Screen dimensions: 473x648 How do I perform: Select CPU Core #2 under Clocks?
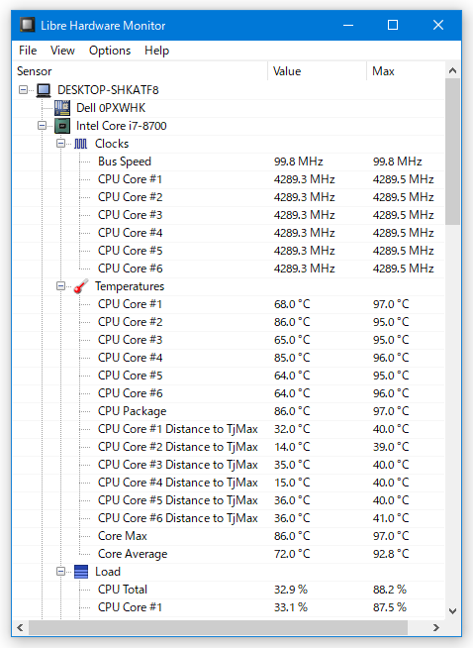click(x=229, y=197)
